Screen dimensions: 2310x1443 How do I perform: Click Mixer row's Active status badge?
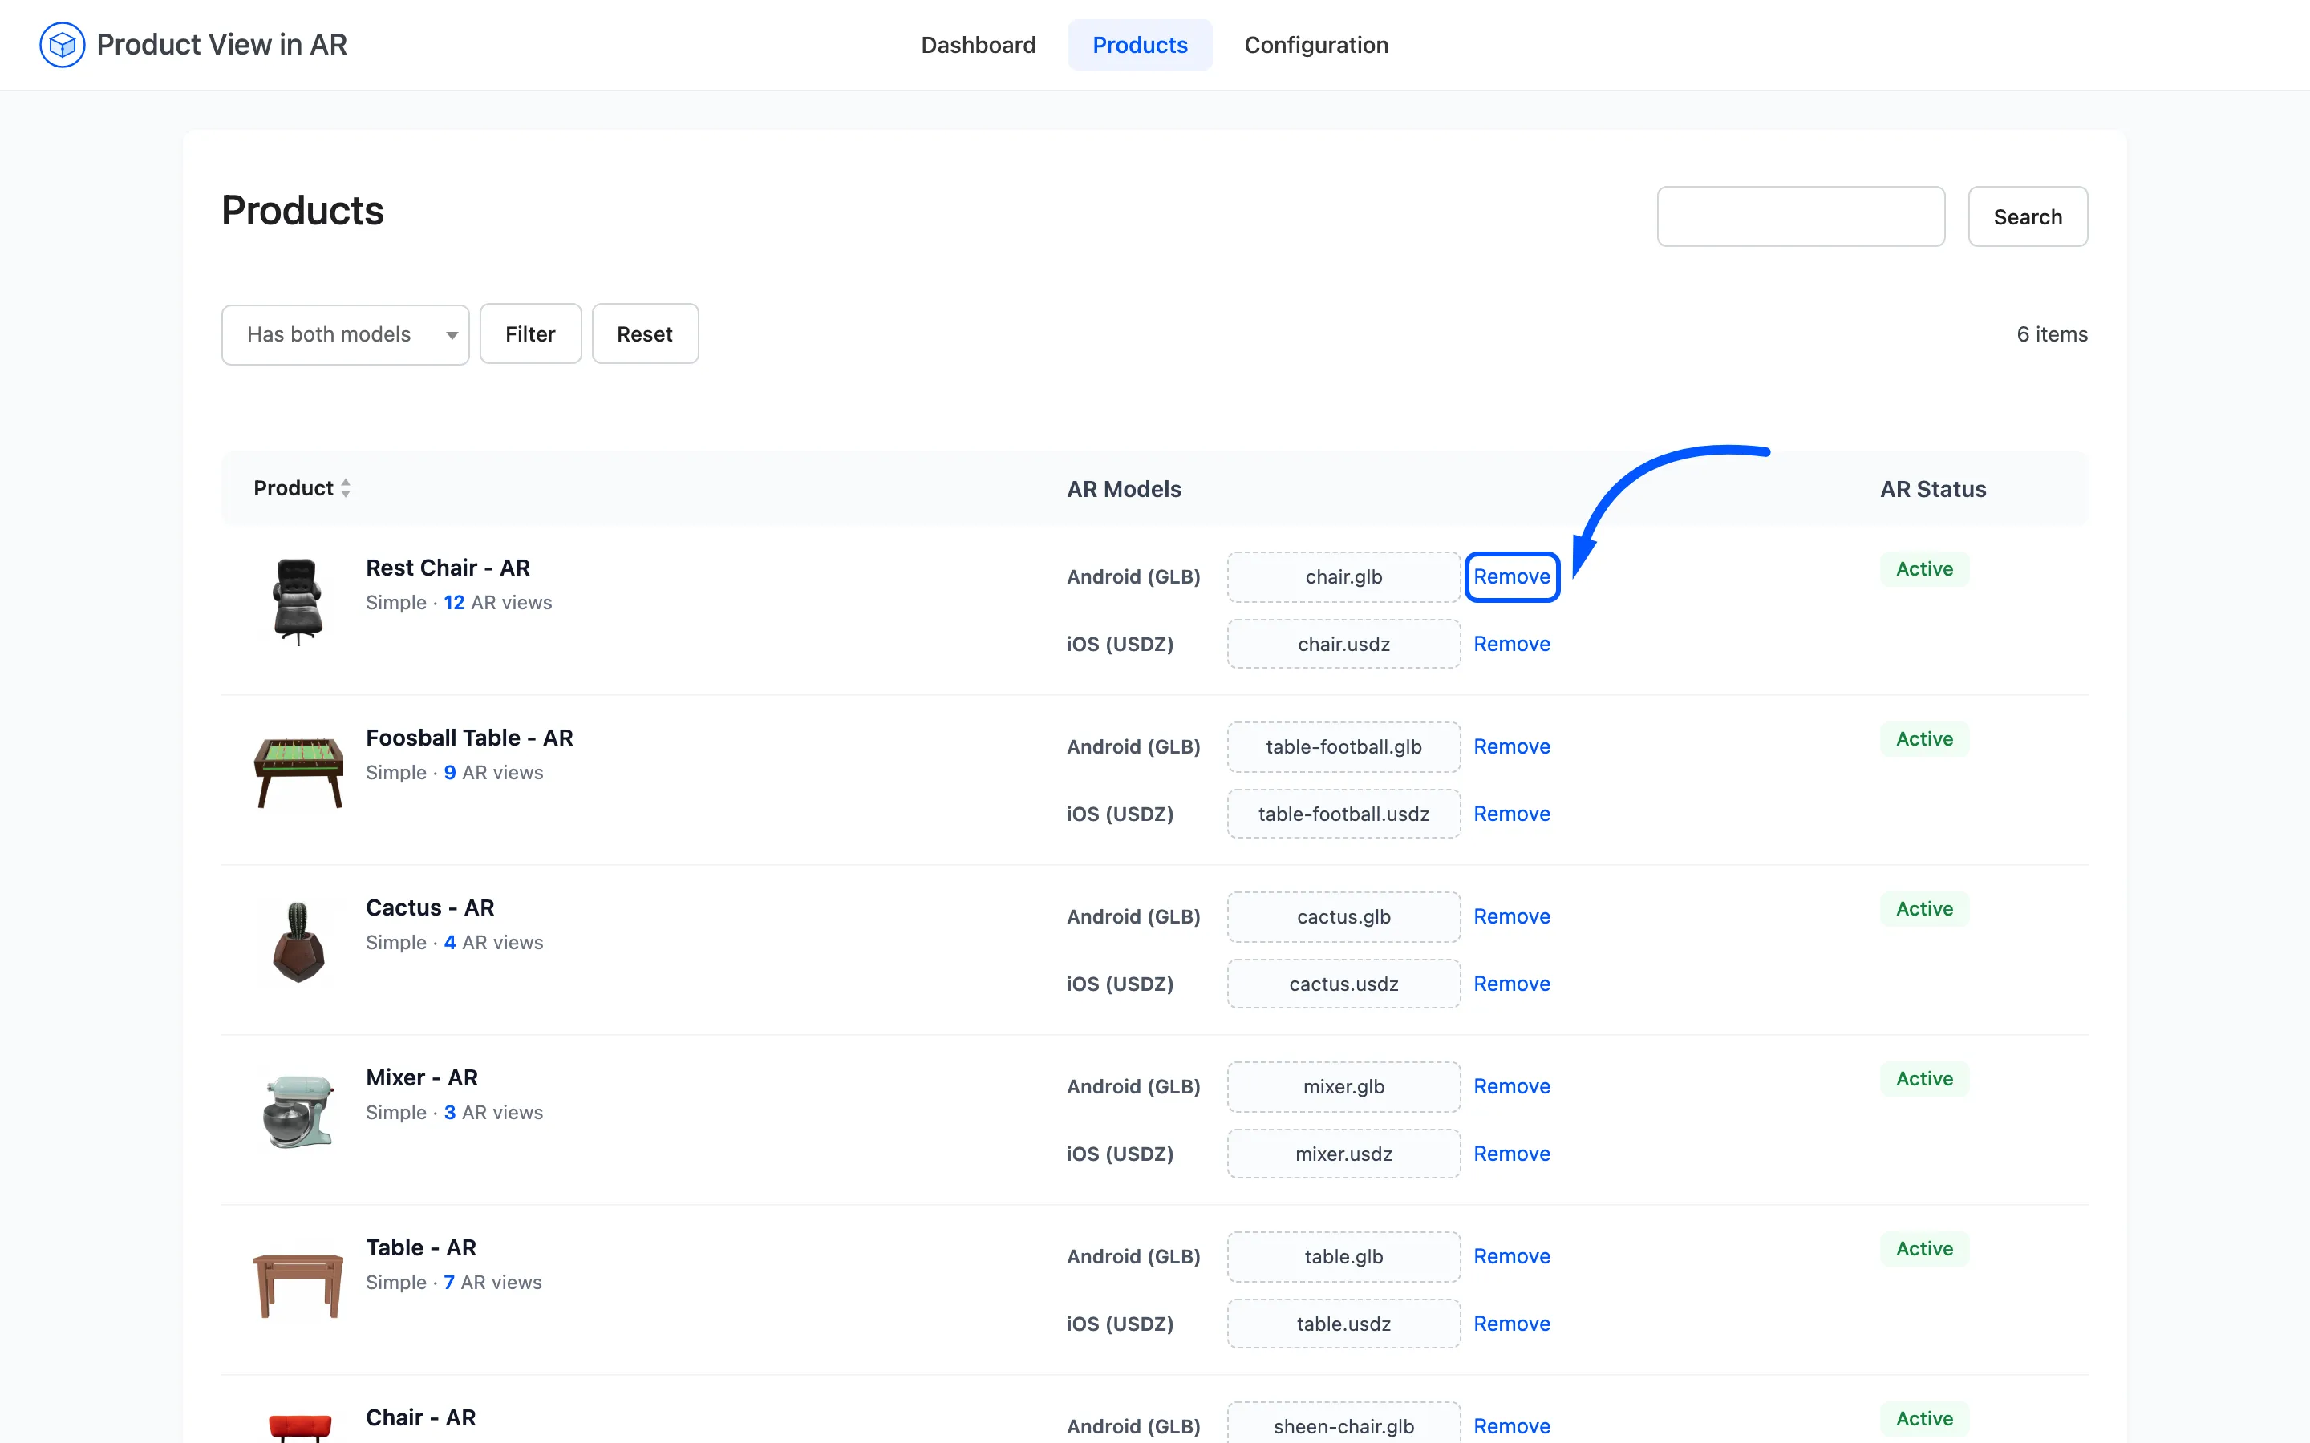coord(1924,1078)
